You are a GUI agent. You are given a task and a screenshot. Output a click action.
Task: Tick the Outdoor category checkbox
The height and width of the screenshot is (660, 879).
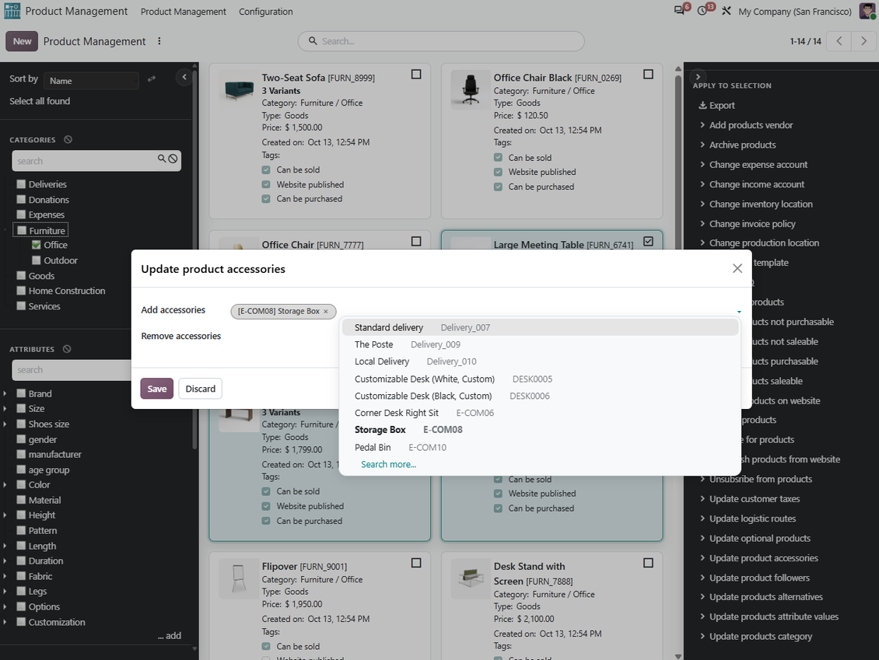pyautogui.click(x=37, y=260)
